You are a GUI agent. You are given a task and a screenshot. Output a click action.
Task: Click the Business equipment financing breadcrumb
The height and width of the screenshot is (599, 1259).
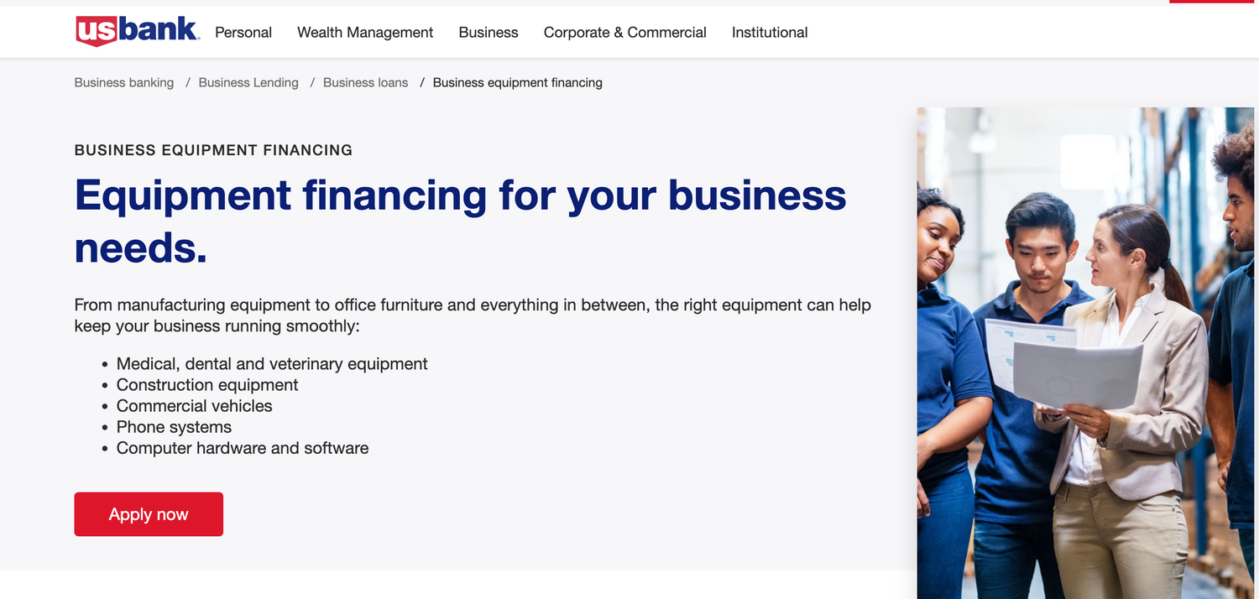pyautogui.click(x=518, y=82)
